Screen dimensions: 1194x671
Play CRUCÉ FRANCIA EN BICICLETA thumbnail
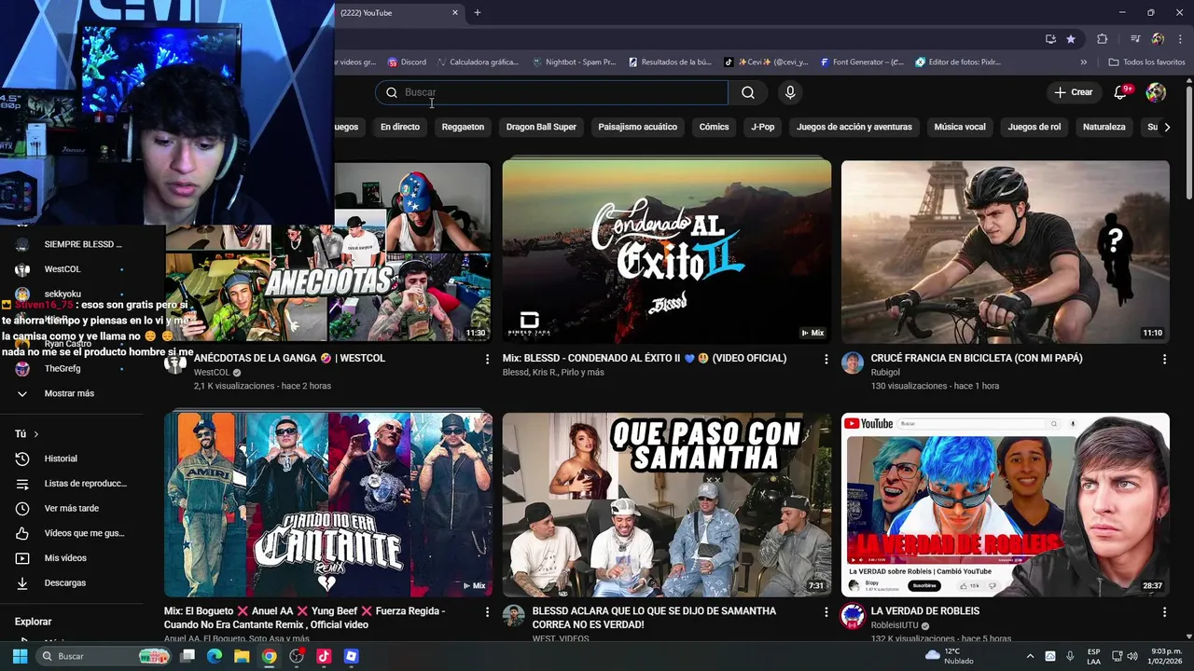1006,252
